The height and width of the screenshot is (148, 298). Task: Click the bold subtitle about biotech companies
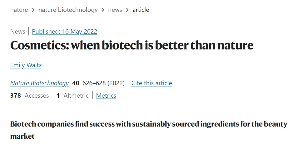(149, 124)
